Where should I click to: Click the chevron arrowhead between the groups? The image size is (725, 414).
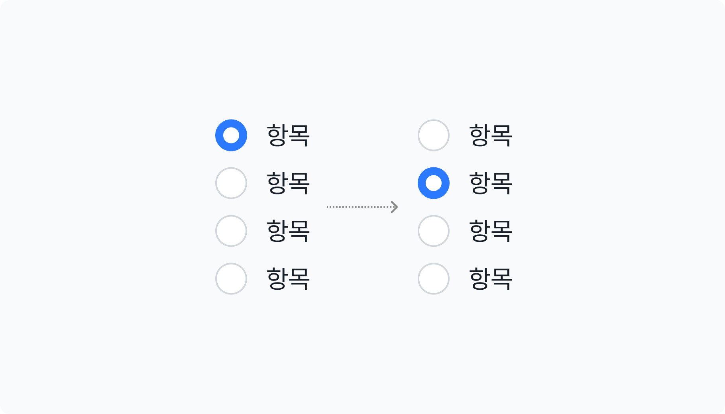(395, 207)
